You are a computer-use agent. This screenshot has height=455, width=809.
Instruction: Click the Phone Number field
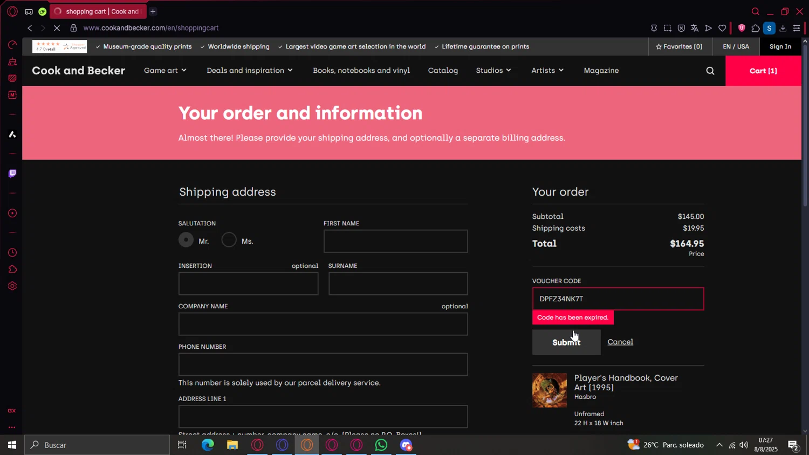pyautogui.click(x=323, y=364)
